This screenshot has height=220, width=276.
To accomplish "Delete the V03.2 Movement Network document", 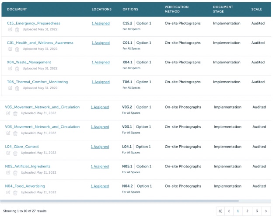I will (15, 114).
